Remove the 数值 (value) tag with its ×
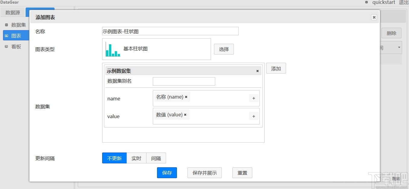This screenshot has height=189, width=409. (185, 115)
